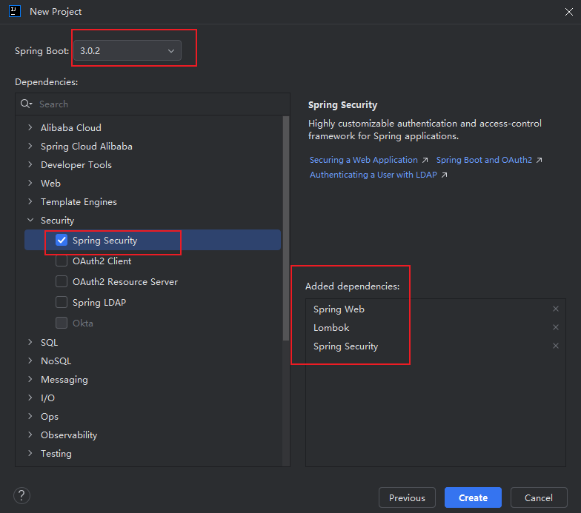Expand the Spring Cloud Alibaba category
581x513 pixels.
click(x=30, y=146)
